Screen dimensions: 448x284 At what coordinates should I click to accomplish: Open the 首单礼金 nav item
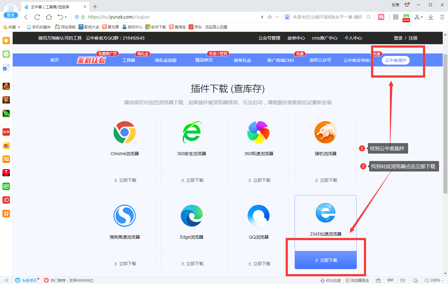pos(242,60)
